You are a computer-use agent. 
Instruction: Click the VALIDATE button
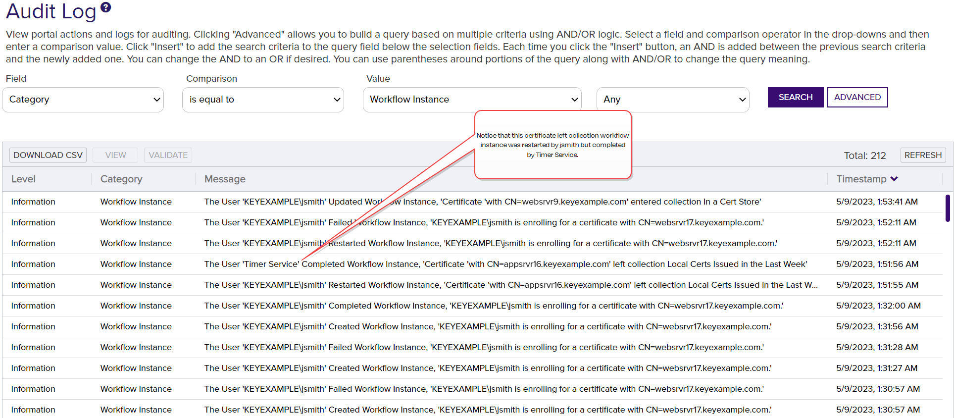tap(168, 155)
